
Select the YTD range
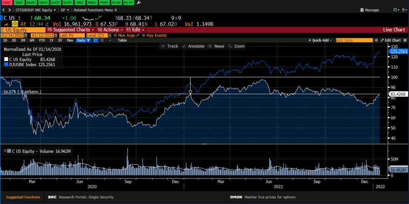(x=42, y=40)
